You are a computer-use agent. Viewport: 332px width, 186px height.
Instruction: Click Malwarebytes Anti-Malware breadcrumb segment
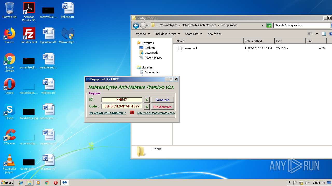point(199,25)
